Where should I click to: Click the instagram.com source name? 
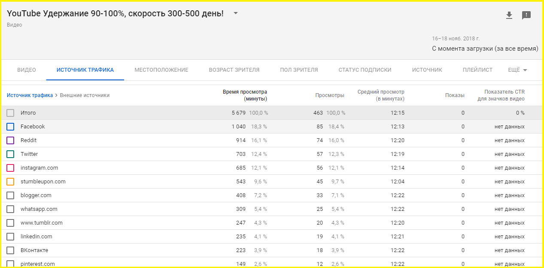coord(39,168)
